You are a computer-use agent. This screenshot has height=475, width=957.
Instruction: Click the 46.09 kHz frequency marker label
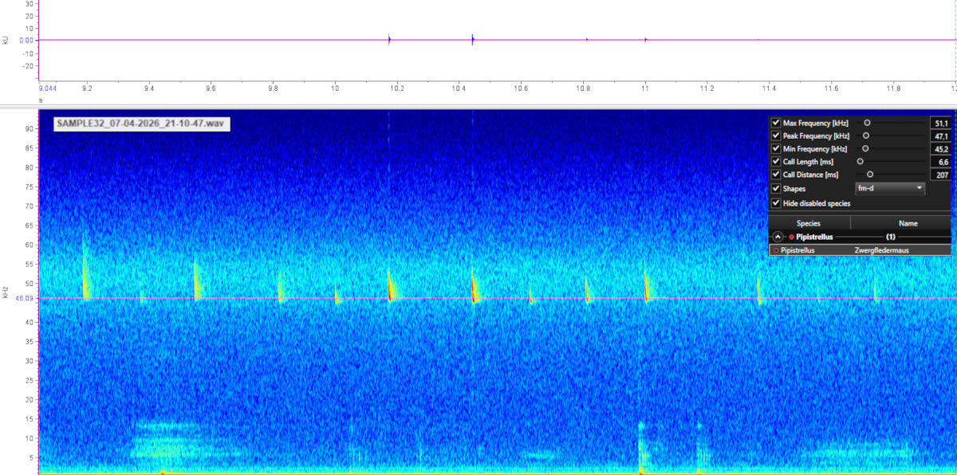click(24, 299)
